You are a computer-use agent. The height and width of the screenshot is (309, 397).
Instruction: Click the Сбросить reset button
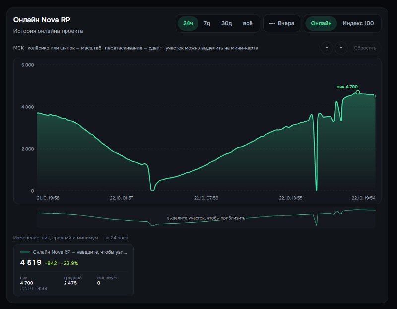click(x=365, y=48)
